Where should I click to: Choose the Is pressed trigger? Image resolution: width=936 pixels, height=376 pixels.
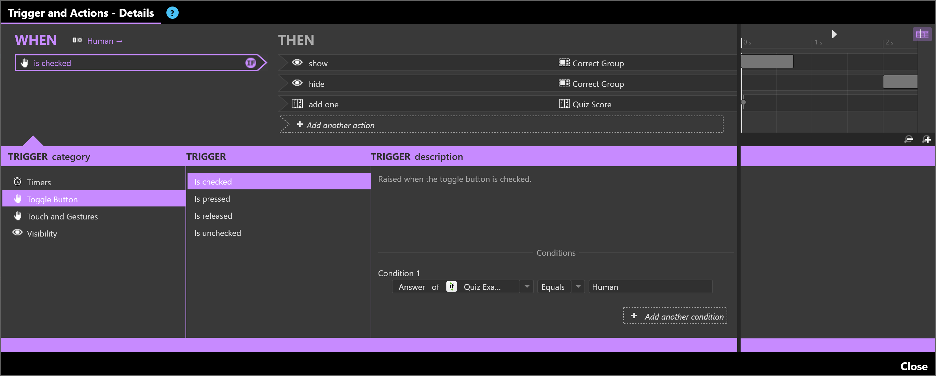[212, 199]
